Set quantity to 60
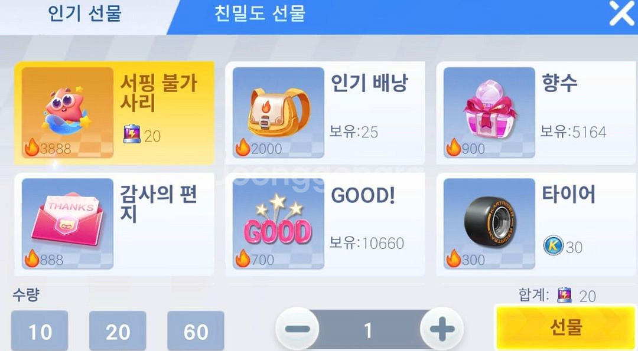 (x=196, y=331)
